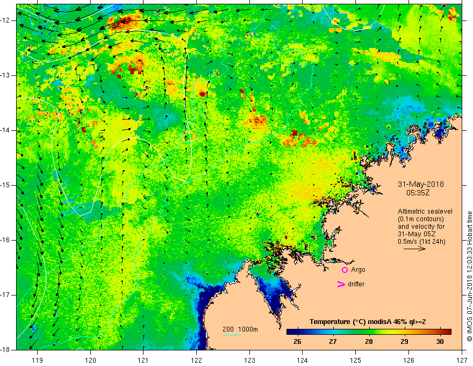Click longitude axis label 122

pos(196,360)
